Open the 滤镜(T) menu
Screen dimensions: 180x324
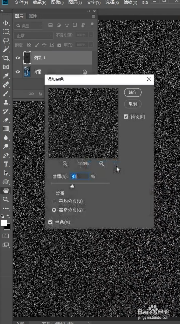pyautogui.click(x=130, y=3)
